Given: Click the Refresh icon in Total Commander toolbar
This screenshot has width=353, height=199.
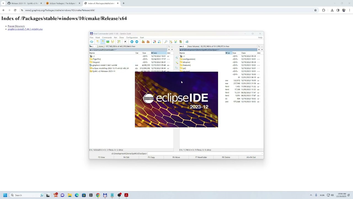Looking at the screenshot, I should coord(92,42).
